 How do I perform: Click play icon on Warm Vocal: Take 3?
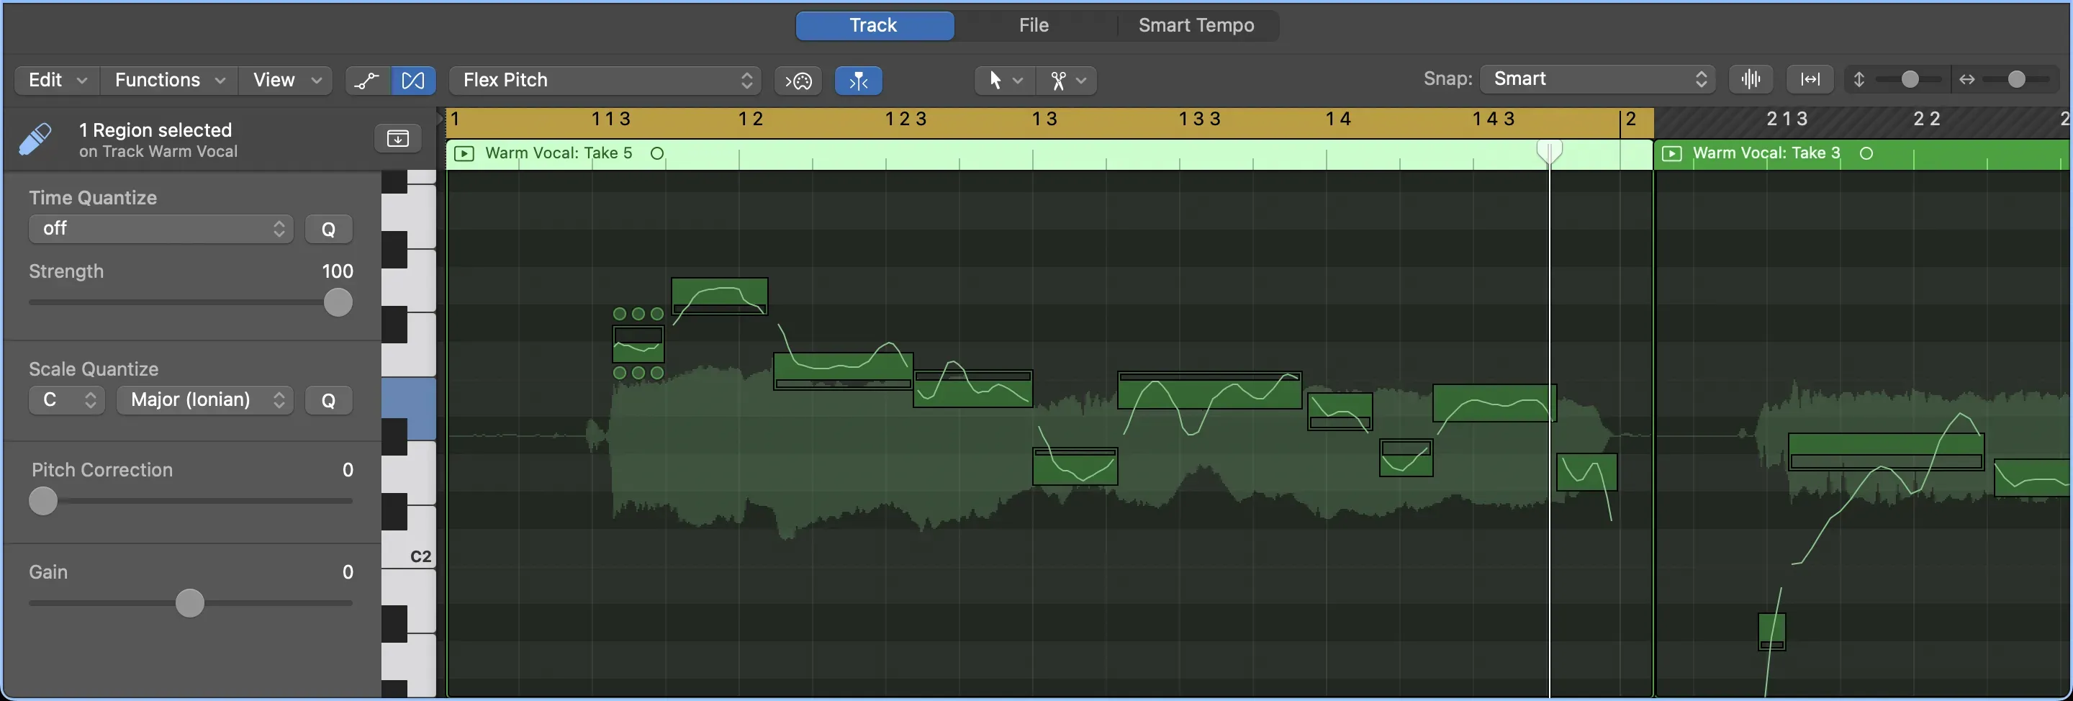[1671, 153]
